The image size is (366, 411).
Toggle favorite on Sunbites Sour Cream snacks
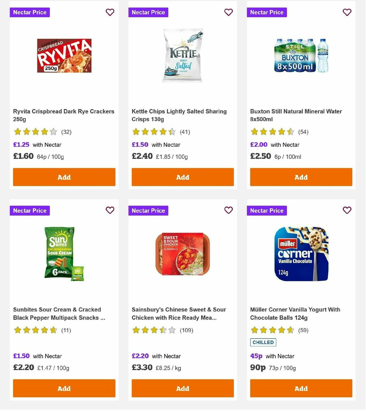pyautogui.click(x=110, y=210)
